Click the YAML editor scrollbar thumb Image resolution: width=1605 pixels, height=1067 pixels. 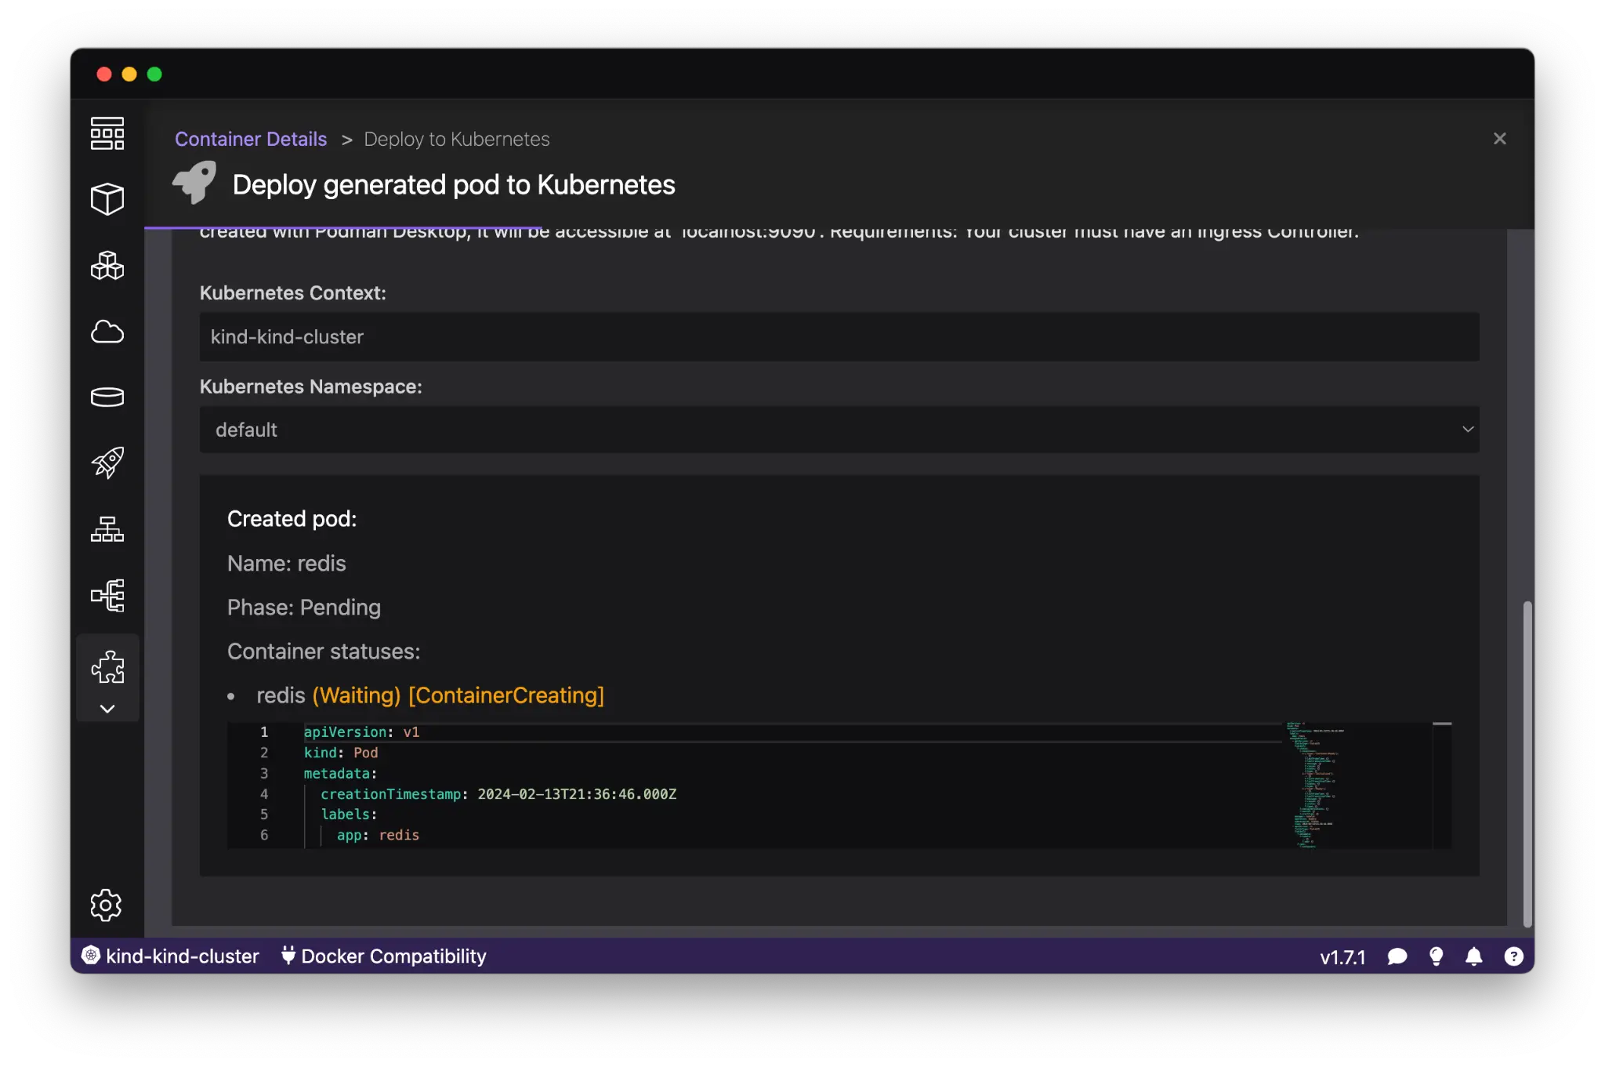pos(1442,724)
